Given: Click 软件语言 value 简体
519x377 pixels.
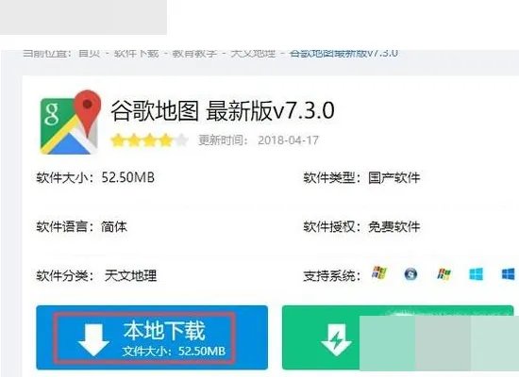Looking at the screenshot, I should tap(114, 227).
